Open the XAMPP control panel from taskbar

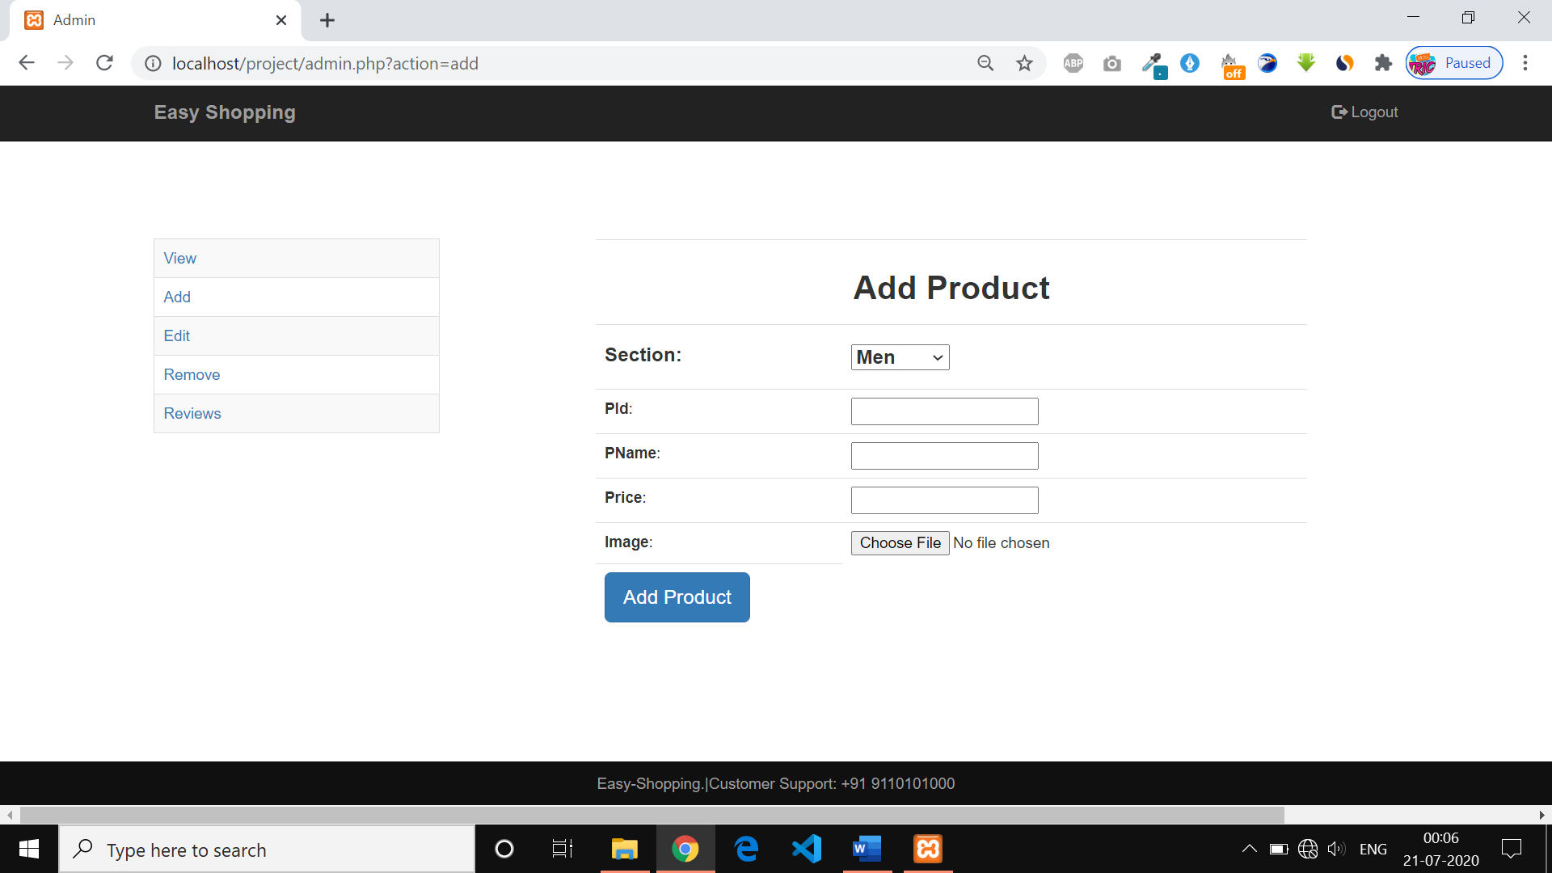tap(928, 849)
